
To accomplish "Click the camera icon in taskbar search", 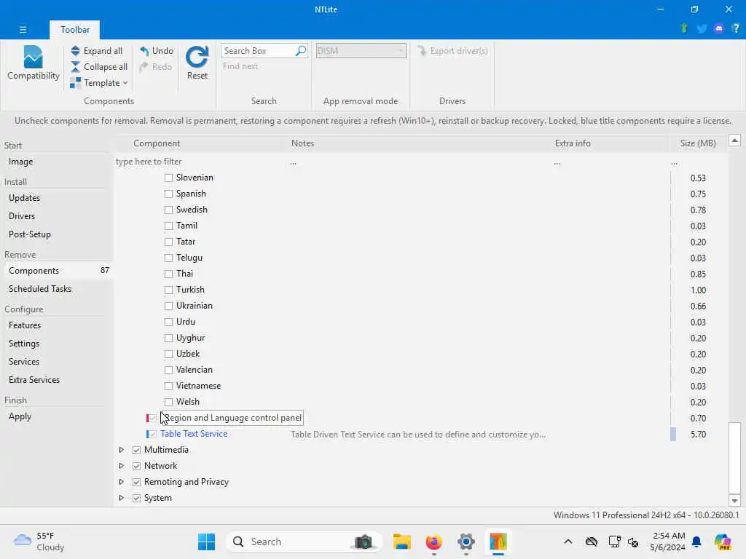I will coord(364,542).
